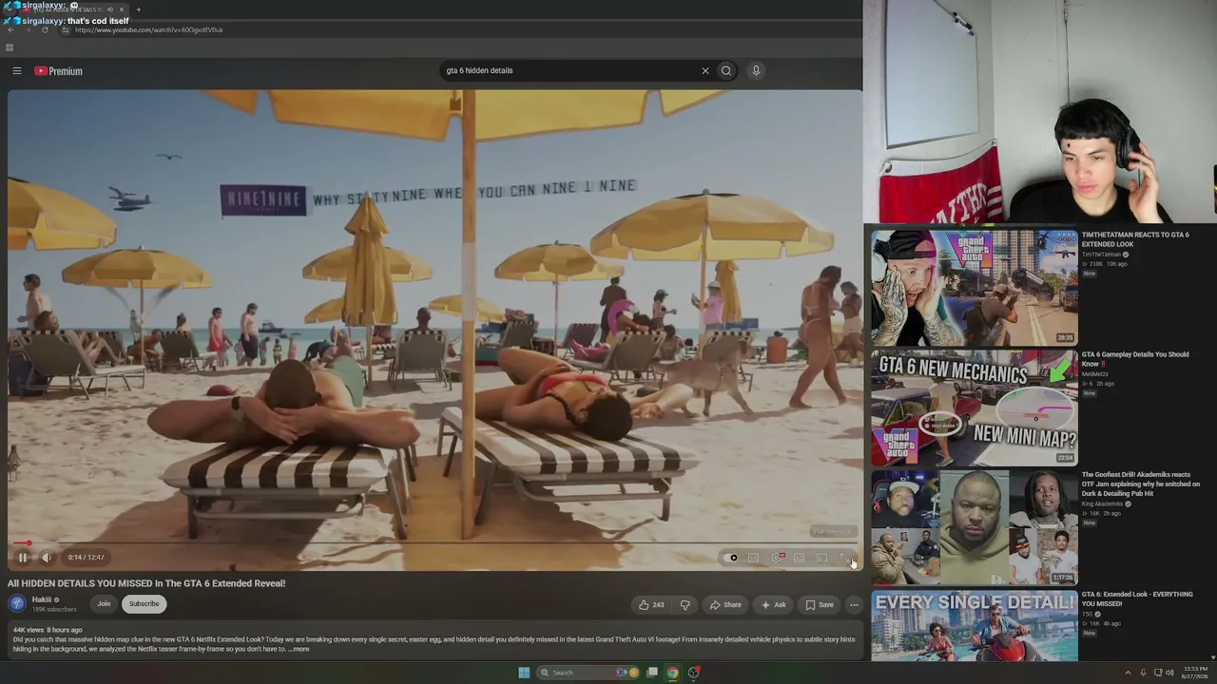Open the Windows Start menu
1217x684 pixels.
tap(524, 673)
